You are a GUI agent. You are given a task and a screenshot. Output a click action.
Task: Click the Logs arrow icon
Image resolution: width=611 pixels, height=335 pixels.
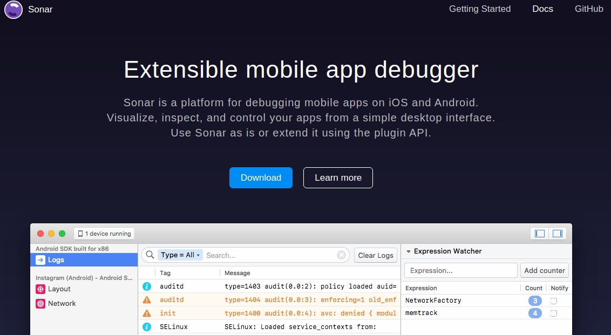click(40, 260)
